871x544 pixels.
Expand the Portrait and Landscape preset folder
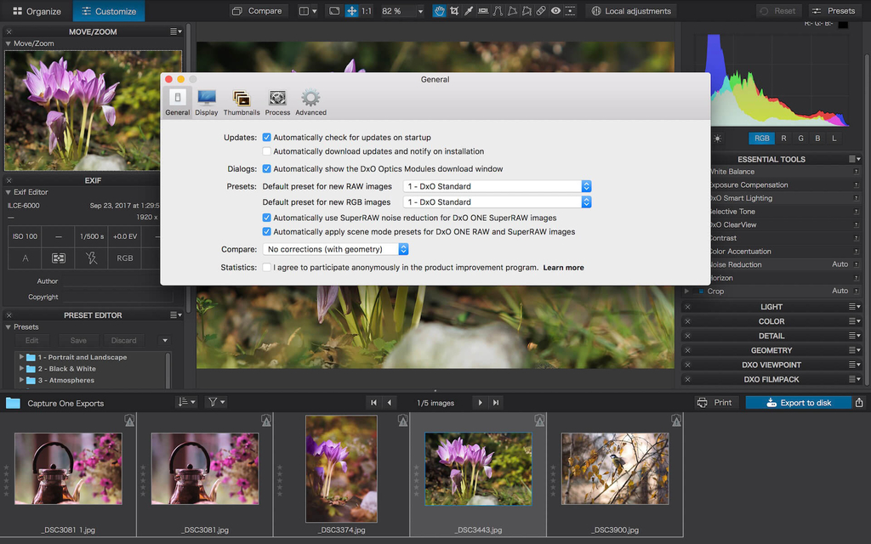21,358
